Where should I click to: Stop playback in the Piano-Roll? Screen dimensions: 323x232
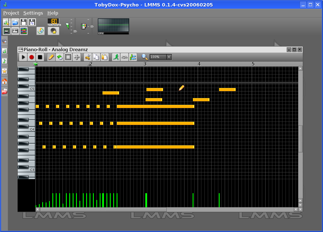pos(40,57)
